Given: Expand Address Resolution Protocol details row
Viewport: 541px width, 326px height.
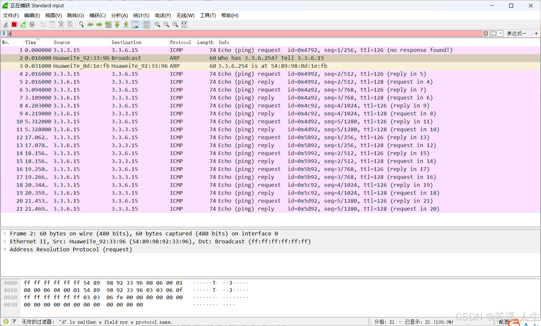Looking at the screenshot, I should [5, 249].
